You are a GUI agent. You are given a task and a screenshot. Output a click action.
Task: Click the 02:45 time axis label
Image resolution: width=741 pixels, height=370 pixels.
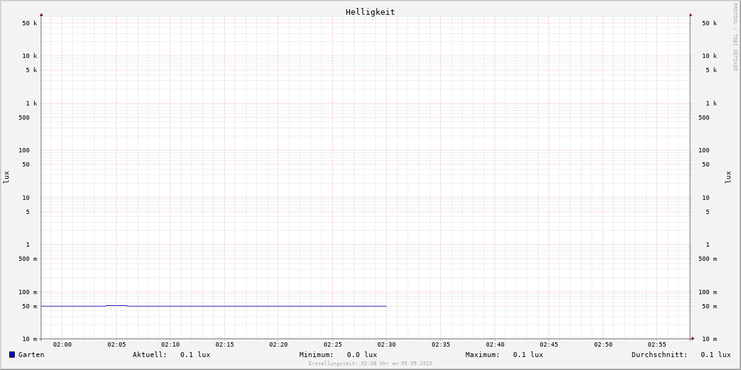click(549, 345)
